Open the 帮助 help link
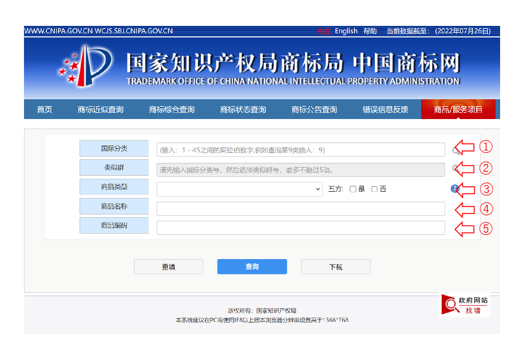The width and height of the screenshot is (526, 354). pos(370,31)
